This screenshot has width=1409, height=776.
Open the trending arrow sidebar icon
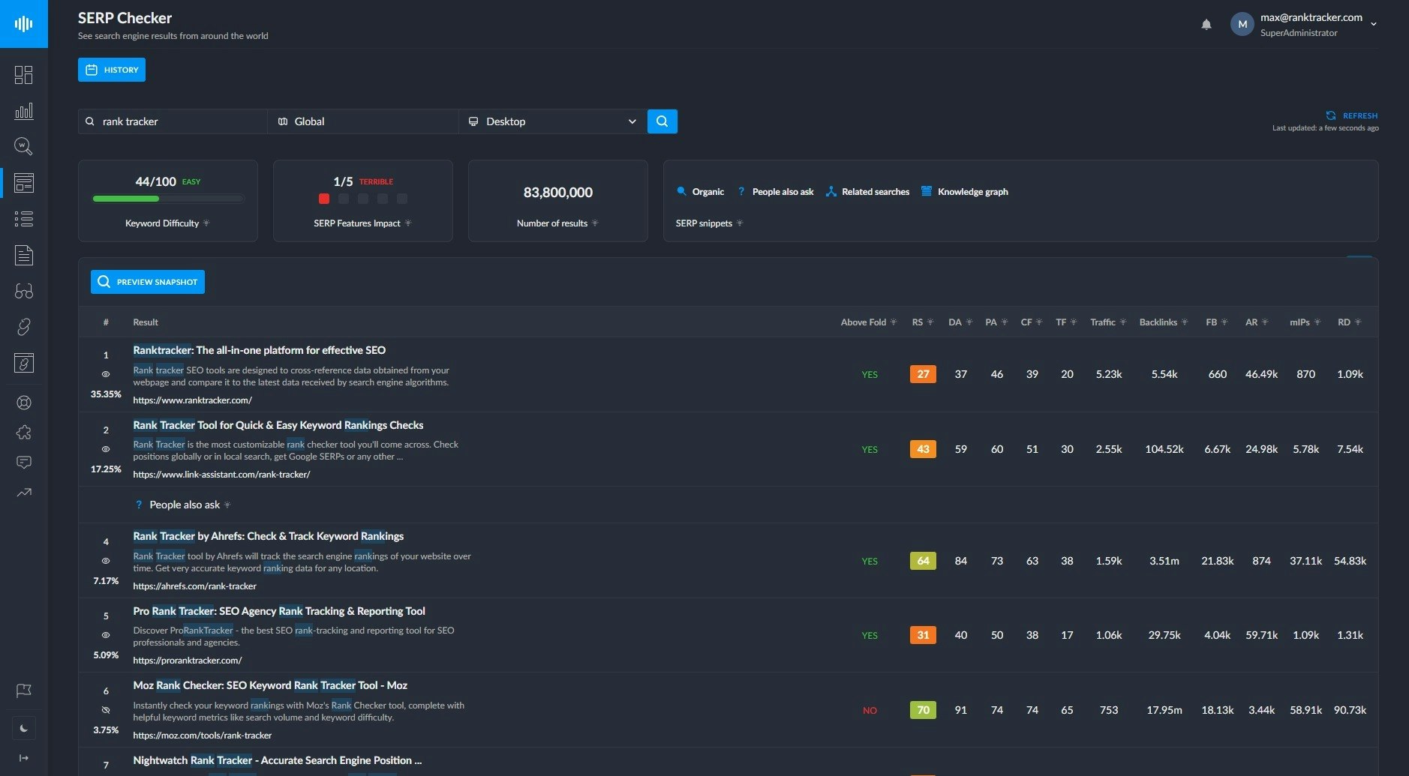[x=24, y=493]
